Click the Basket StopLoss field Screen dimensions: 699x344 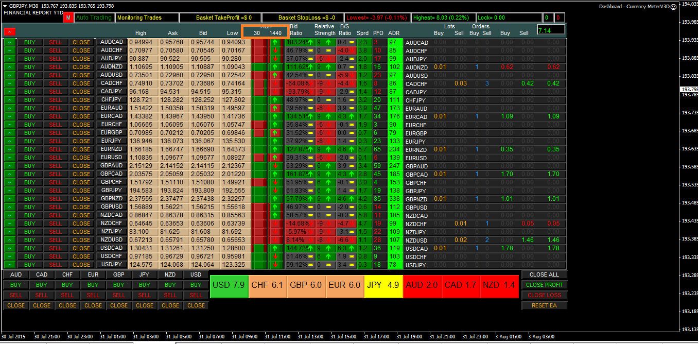303,18
